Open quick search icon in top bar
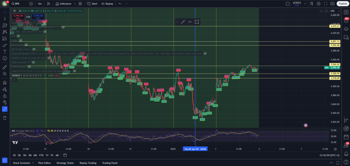This screenshot has width=350, height=166. point(312,3)
